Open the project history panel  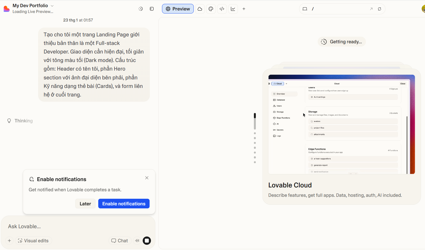pyautogui.click(x=141, y=9)
